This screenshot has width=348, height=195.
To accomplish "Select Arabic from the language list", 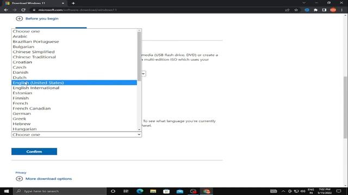I will click(74, 36).
